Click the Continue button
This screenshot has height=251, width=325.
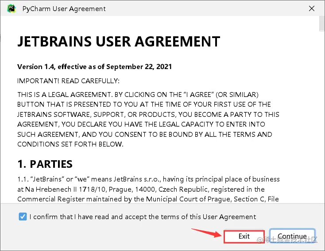(292, 236)
